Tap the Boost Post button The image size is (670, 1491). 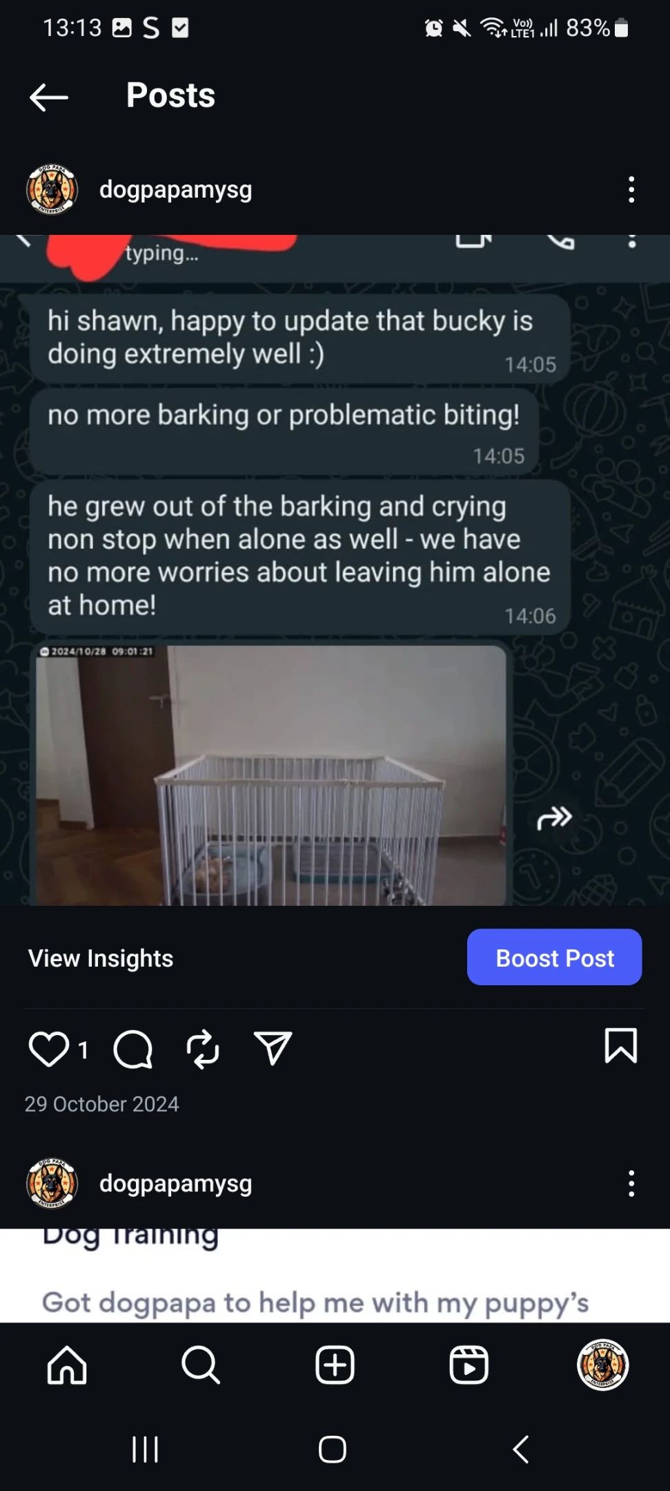(x=555, y=958)
